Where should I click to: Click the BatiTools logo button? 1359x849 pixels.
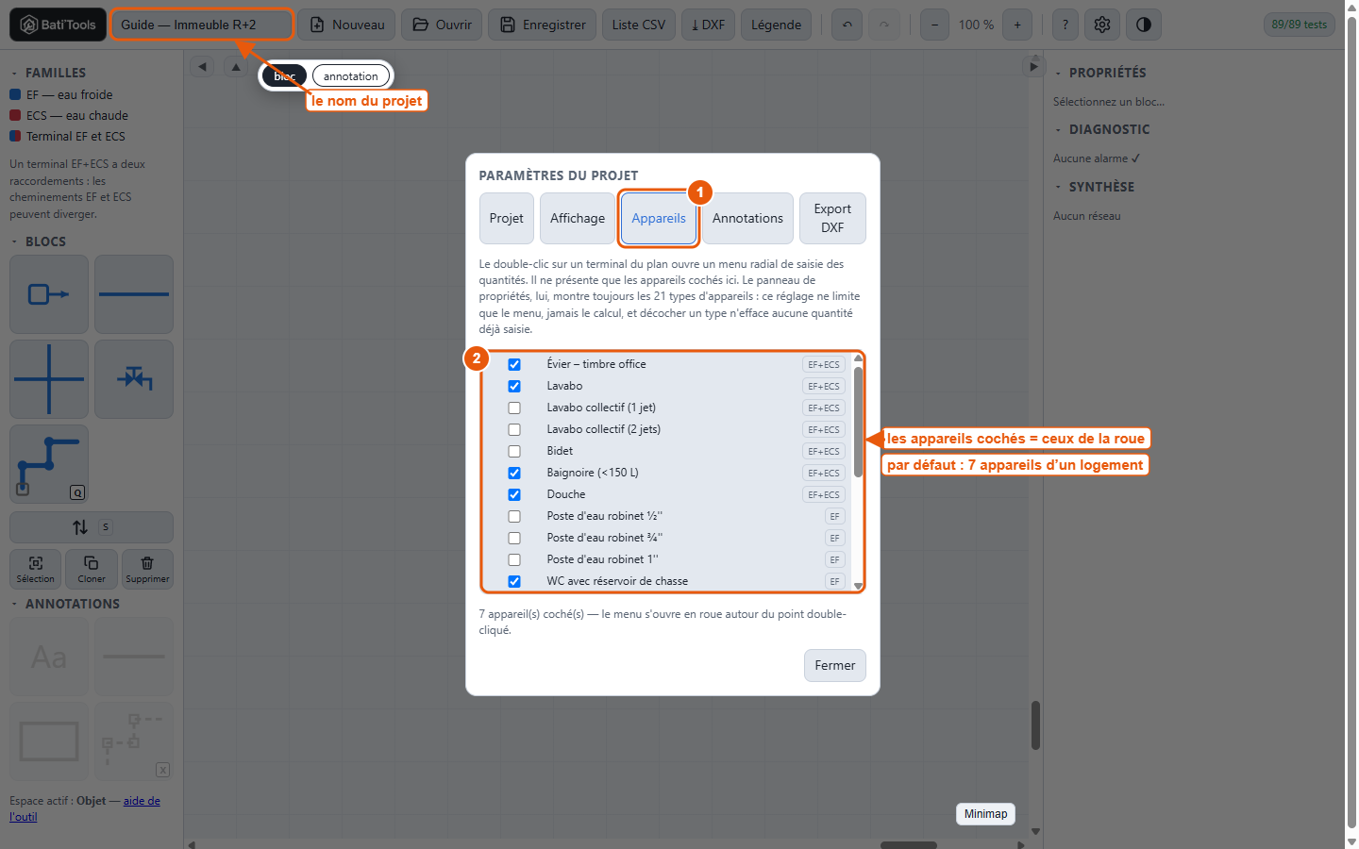pos(58,25)
